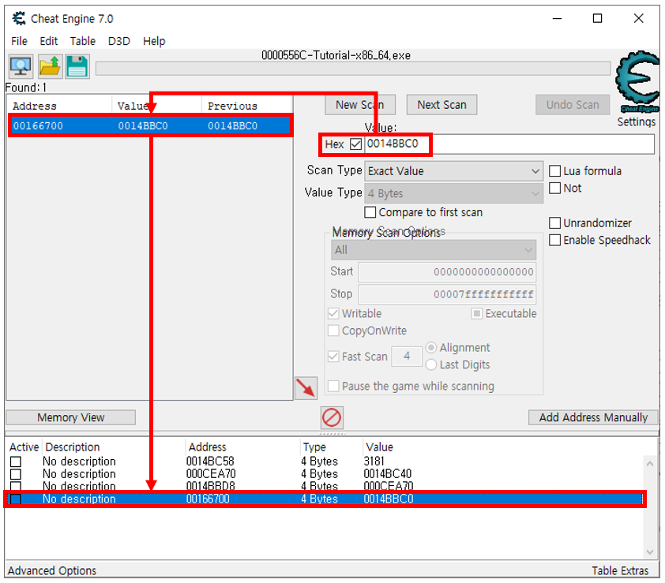Click Add Address Manually

tap(593, 418)
